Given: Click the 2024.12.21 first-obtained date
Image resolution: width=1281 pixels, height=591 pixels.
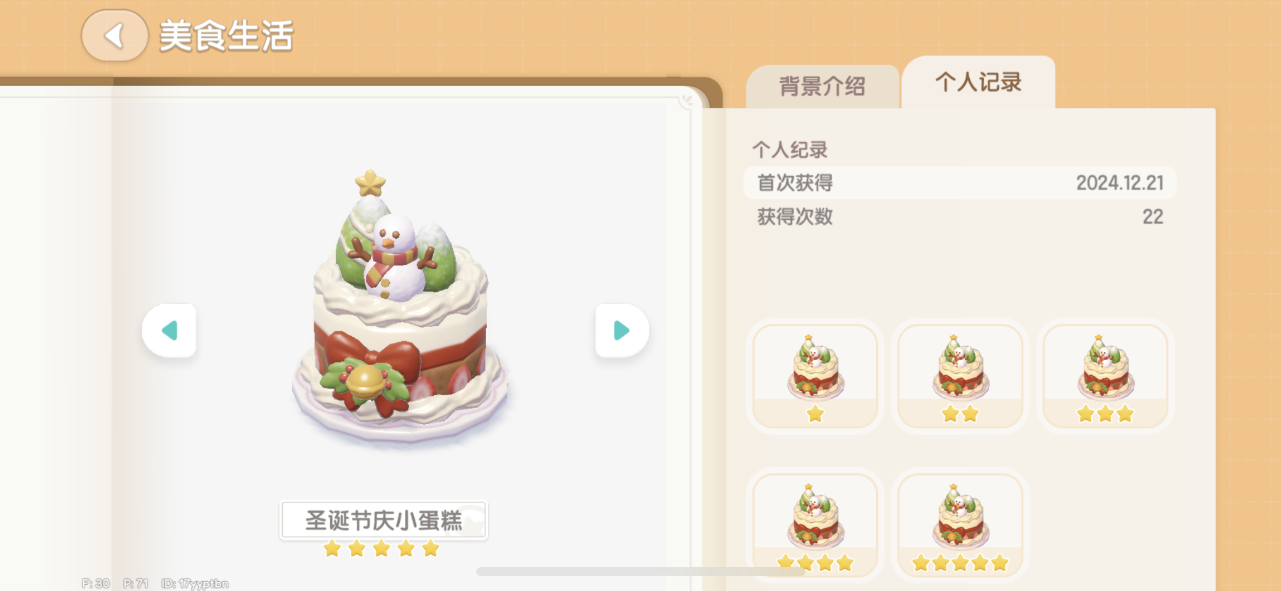Looking at the screenshot, I should pyautogui.click(x=1120, y=183).
